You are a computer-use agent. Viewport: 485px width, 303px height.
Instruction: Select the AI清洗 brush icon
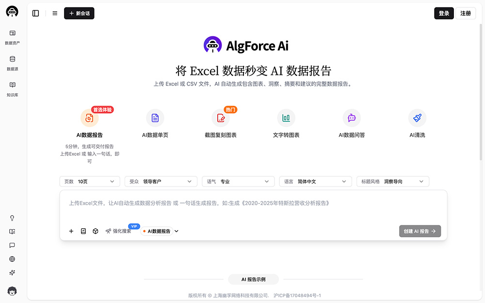point(417,118)
